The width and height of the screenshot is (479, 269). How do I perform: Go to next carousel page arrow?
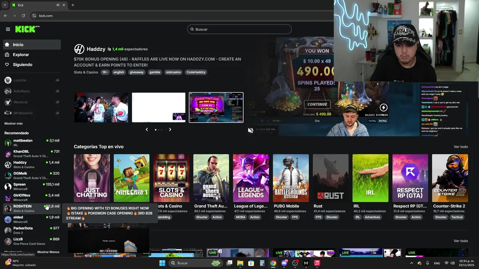click(x=170, y=130)
